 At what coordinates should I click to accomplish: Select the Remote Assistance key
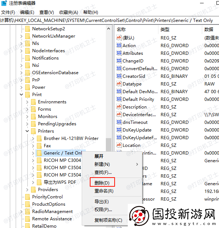[x=52, y=219]
